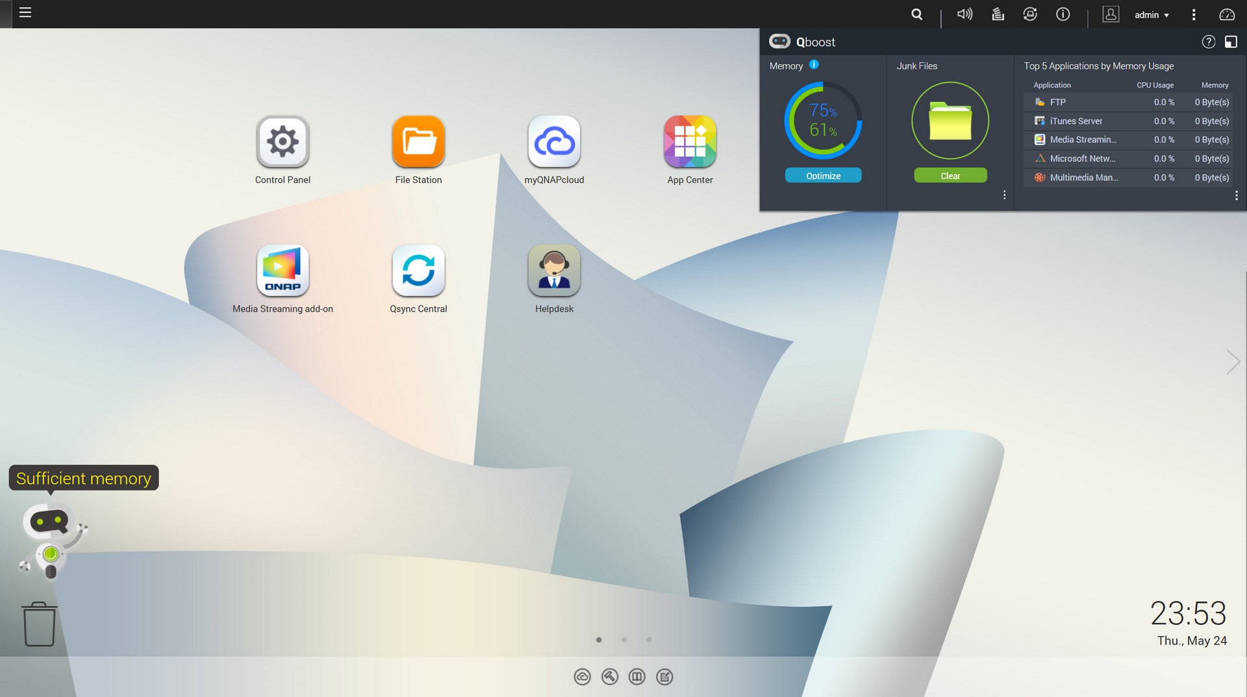
Task: Open volume control speaker icon
Action: click(964, 14)
